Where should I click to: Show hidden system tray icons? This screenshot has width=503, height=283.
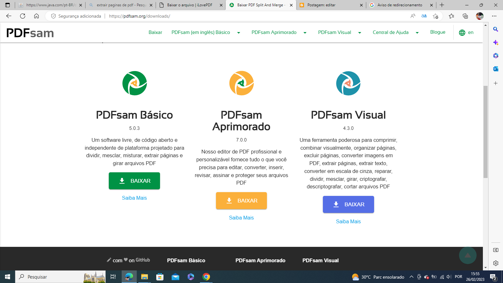click(411, 277)
